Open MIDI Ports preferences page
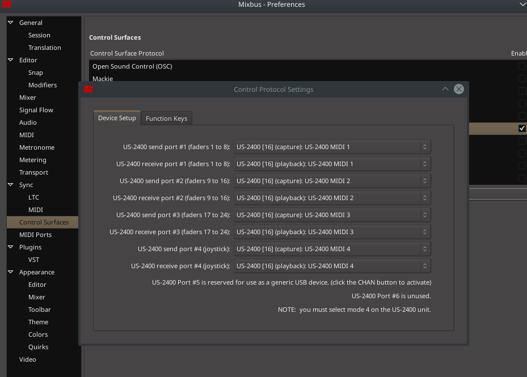Viewport: 527px width, 377px height. click(35, 235)
